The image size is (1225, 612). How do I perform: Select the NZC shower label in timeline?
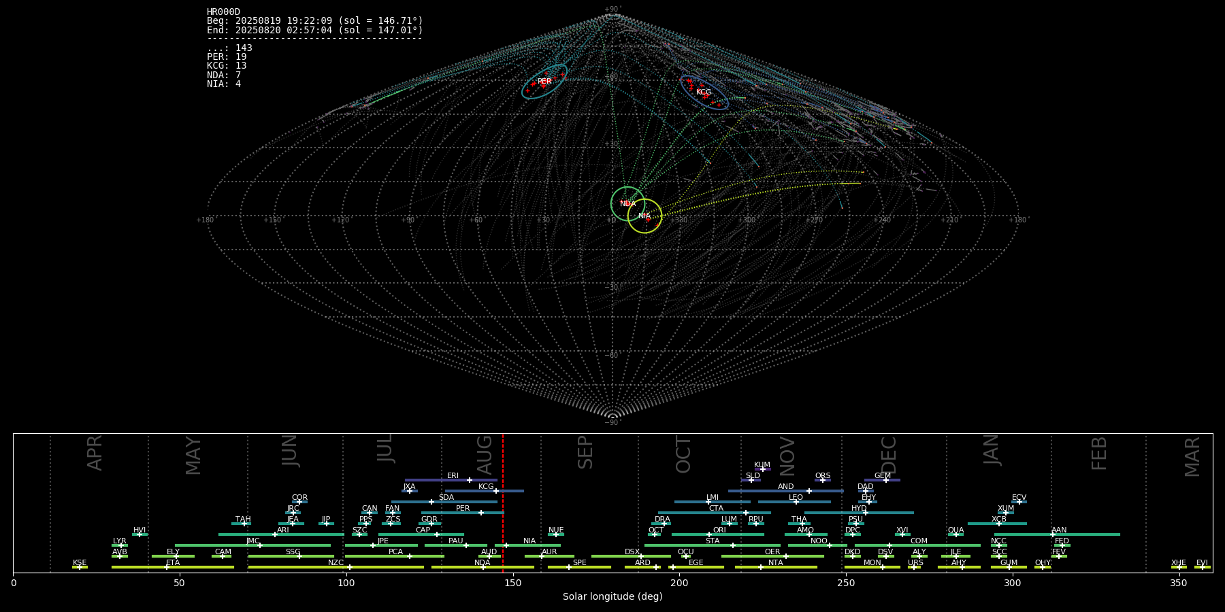(336, 563)
